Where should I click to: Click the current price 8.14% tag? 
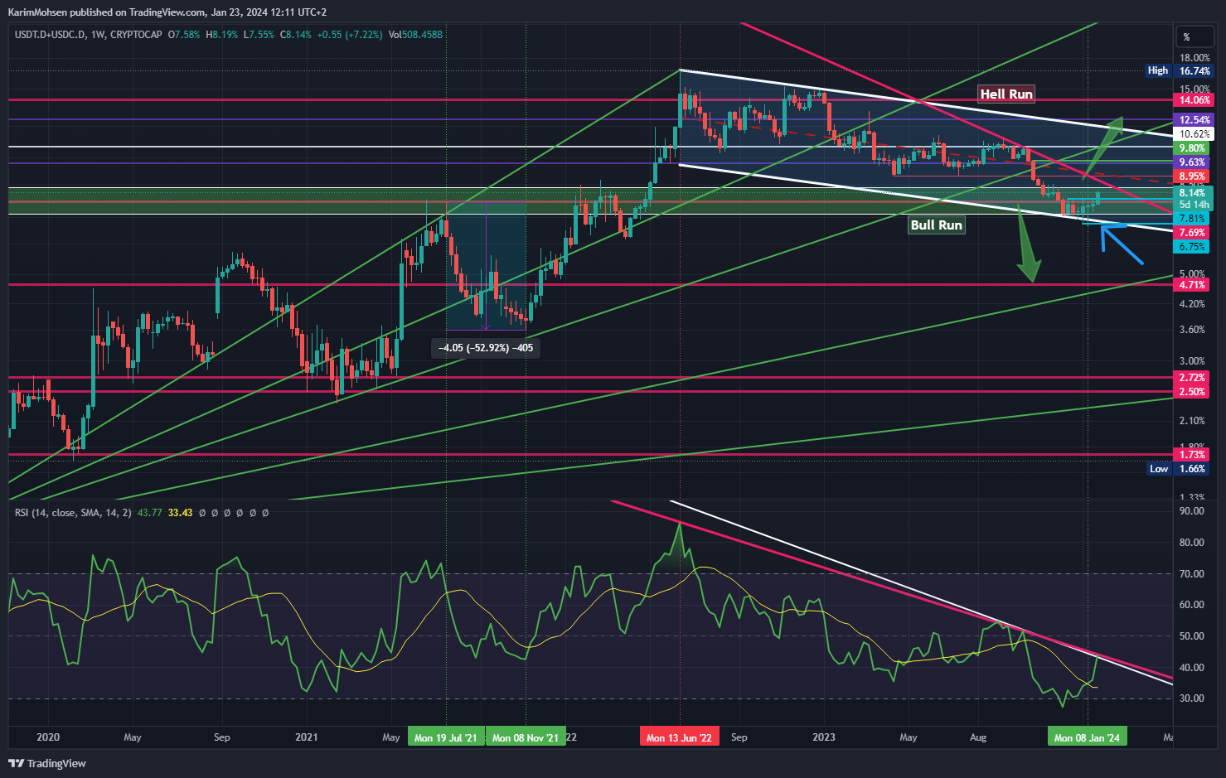[1192, 193]
